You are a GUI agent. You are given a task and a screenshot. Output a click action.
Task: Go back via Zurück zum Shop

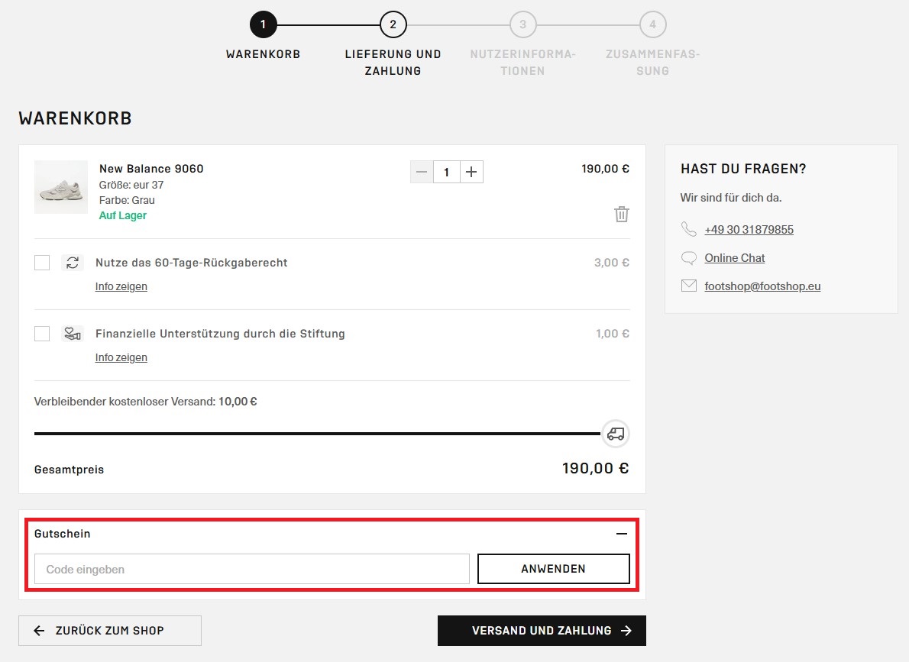(109, 631)
